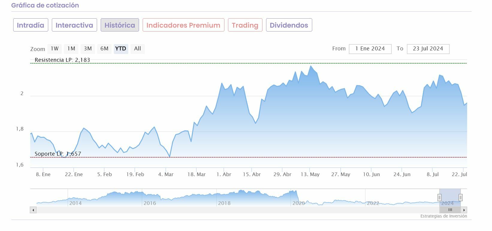492x231 pixels.
Task: Click the right navigator range handle
Action: (461, 197)
